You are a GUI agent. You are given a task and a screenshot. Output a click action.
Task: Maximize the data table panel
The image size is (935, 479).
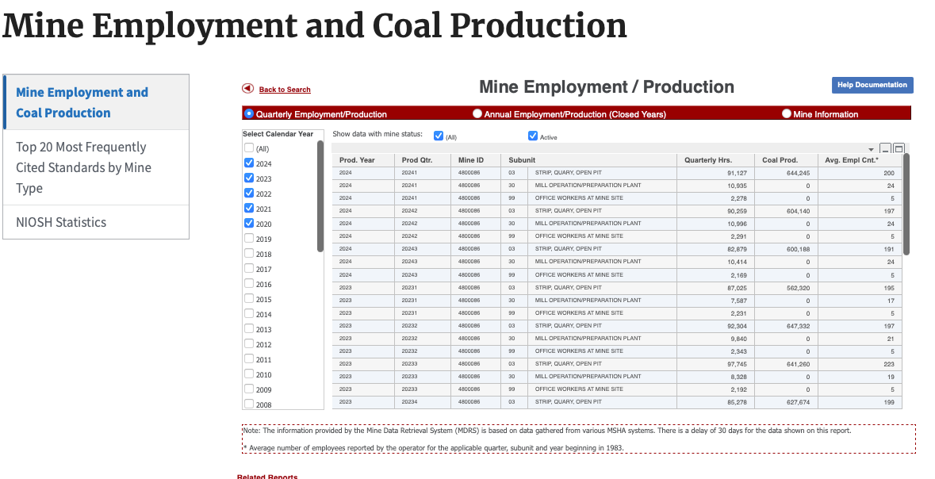tap(898, 148)
